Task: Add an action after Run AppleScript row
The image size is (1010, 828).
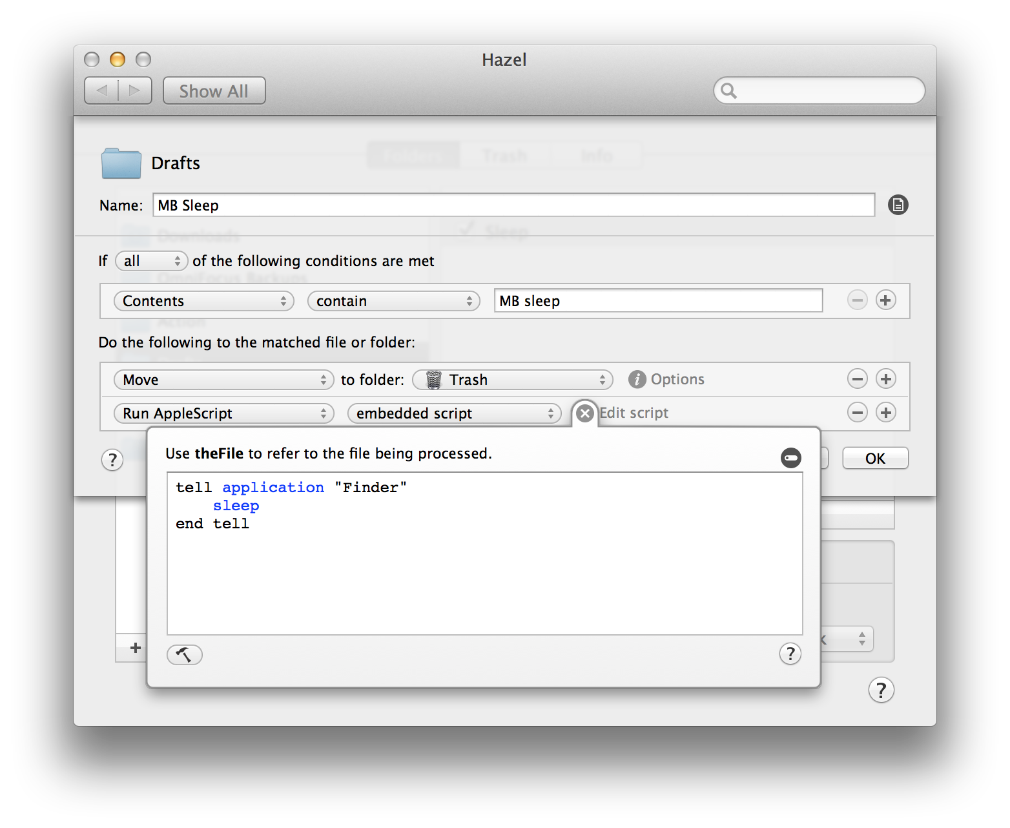Action: coord(885,413)
